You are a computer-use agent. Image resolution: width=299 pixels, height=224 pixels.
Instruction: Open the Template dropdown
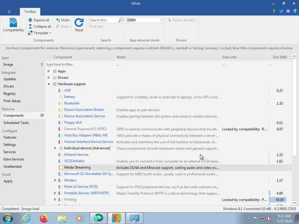pyautogui.click(x=40, y=33)
